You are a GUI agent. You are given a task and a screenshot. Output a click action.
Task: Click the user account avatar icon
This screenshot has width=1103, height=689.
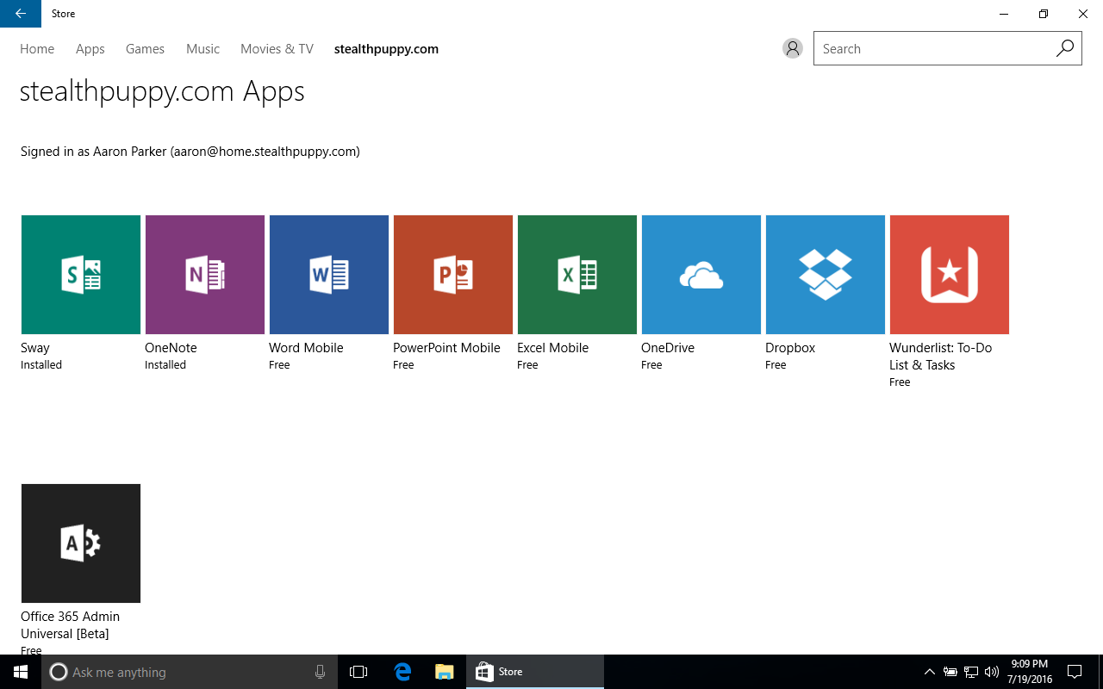click(793, 49)
